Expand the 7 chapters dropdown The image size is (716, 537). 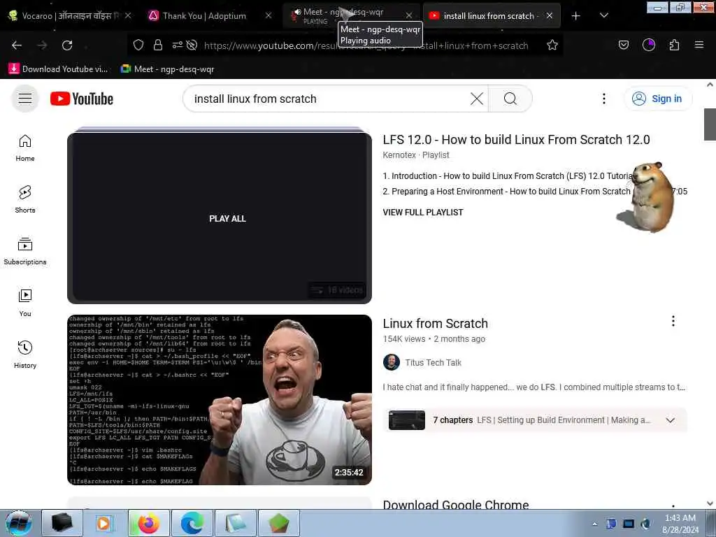pyautogui.click(x=670, y=420)
